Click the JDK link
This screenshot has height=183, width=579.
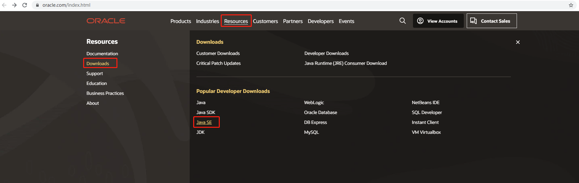[x=200, y=132]
